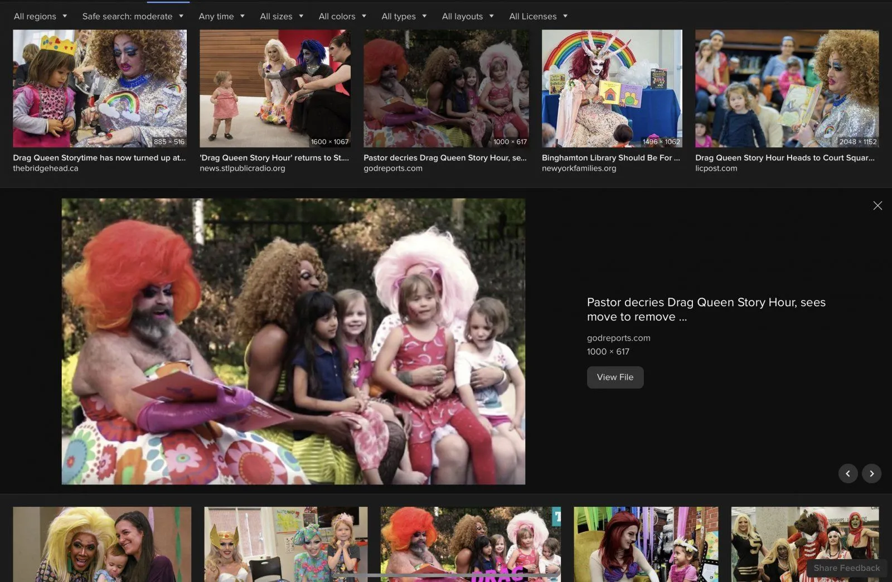Expand the All types filter
Viewport: 892px width, 582px height.
coord(404,16)
